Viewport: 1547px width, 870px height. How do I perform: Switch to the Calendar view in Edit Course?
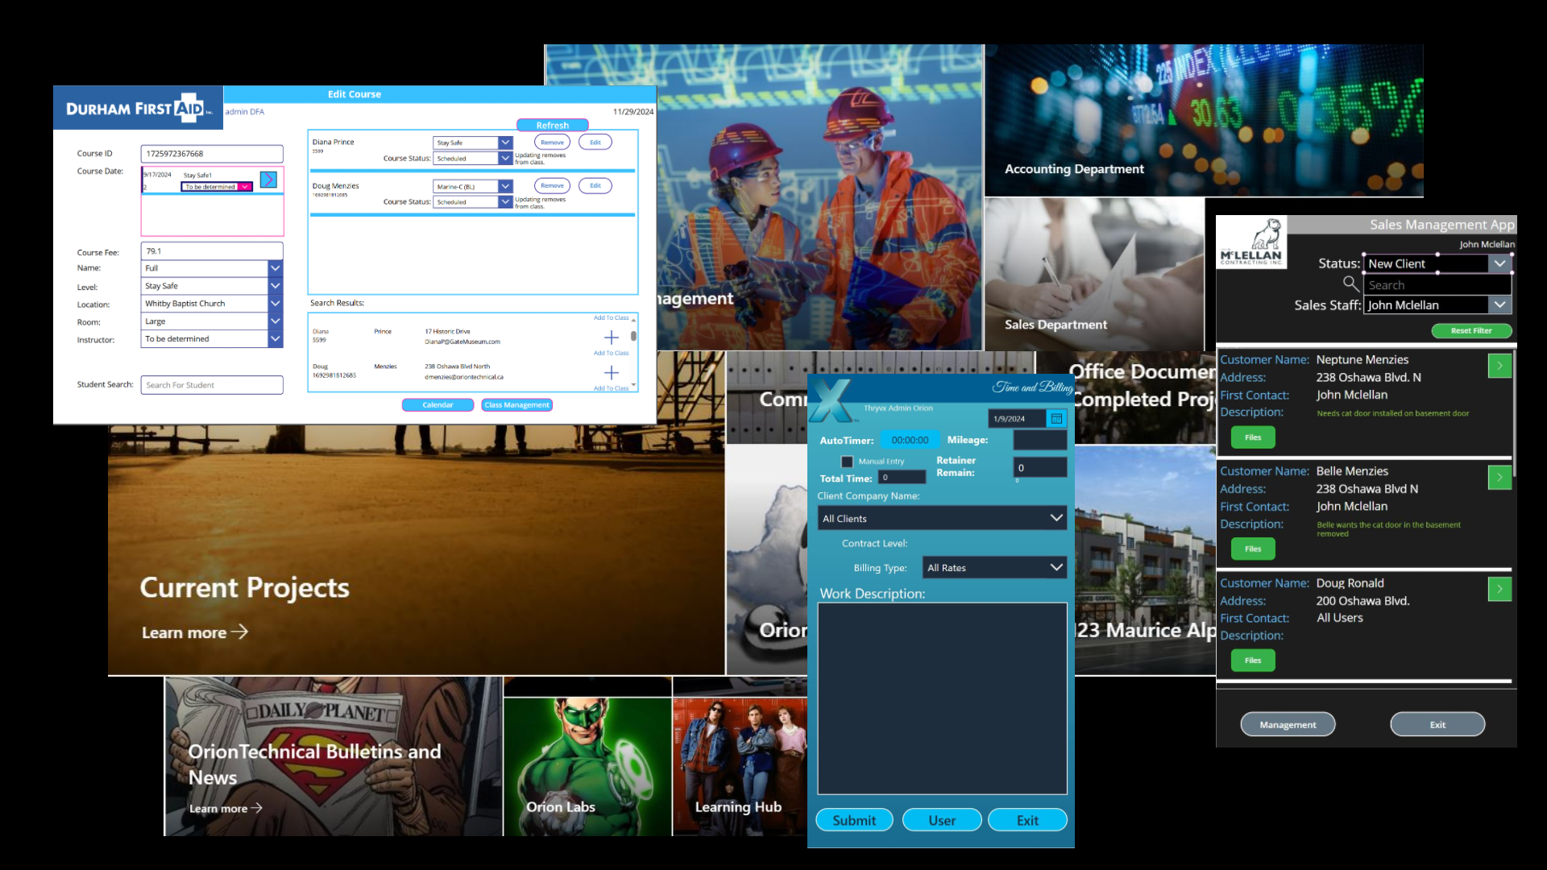pyautogui.click(x=438, y=404)
